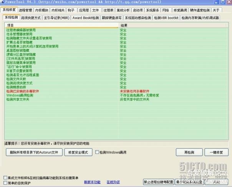Screen dimensions: 232x187
Task: Select the 内核相关 tab
Action: [58, 10]
